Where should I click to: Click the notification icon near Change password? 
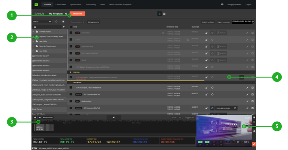point(222,4)
